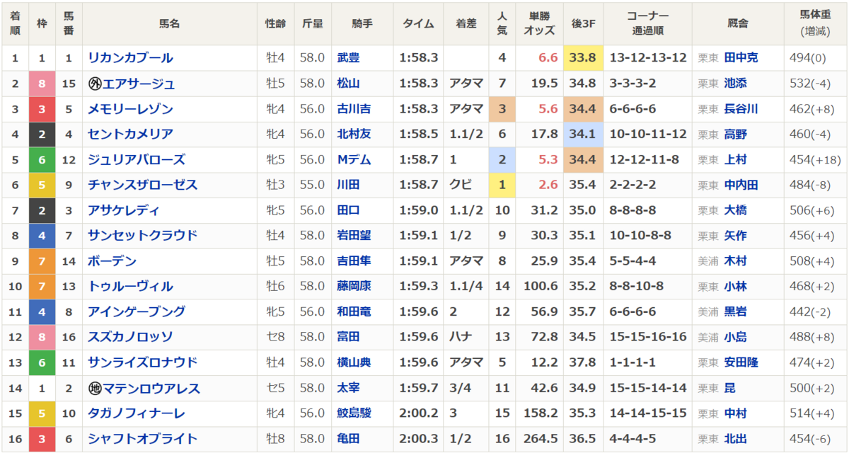The width and height of the screenshot is (849, 458).
Task: Select trainer link 安田隆
Action: point(741,362)
